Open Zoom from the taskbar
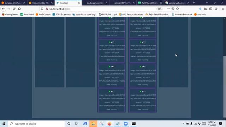The image size is (226, 127). (x=126, y=124)
